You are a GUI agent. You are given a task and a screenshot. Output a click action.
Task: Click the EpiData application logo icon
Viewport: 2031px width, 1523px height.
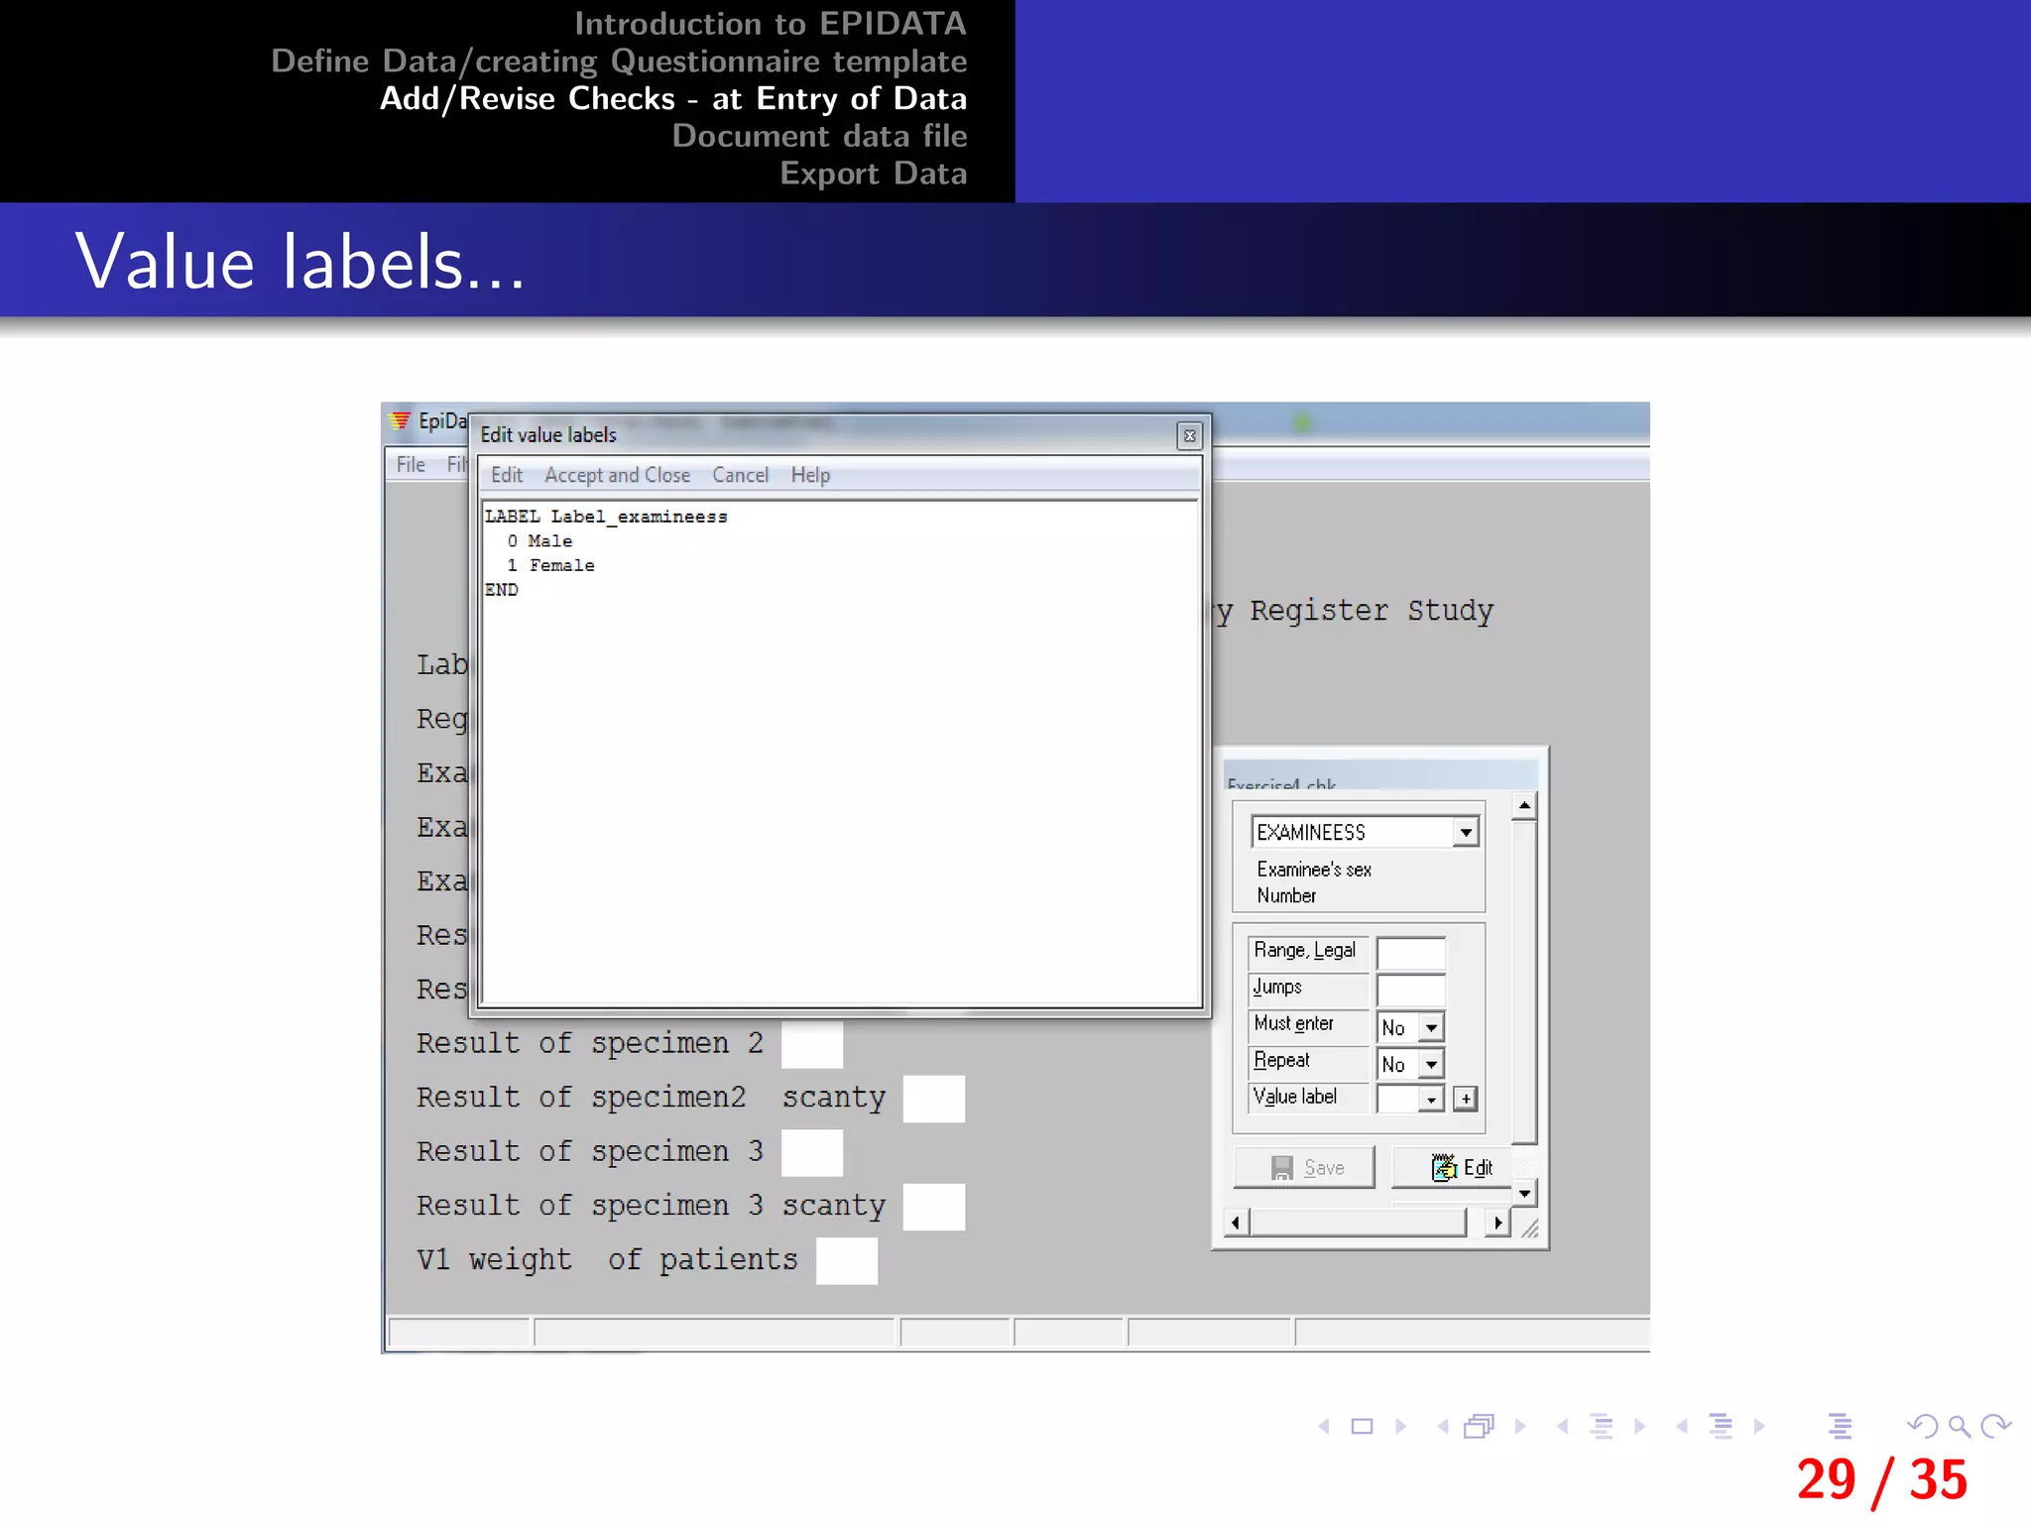click(400, 421)
